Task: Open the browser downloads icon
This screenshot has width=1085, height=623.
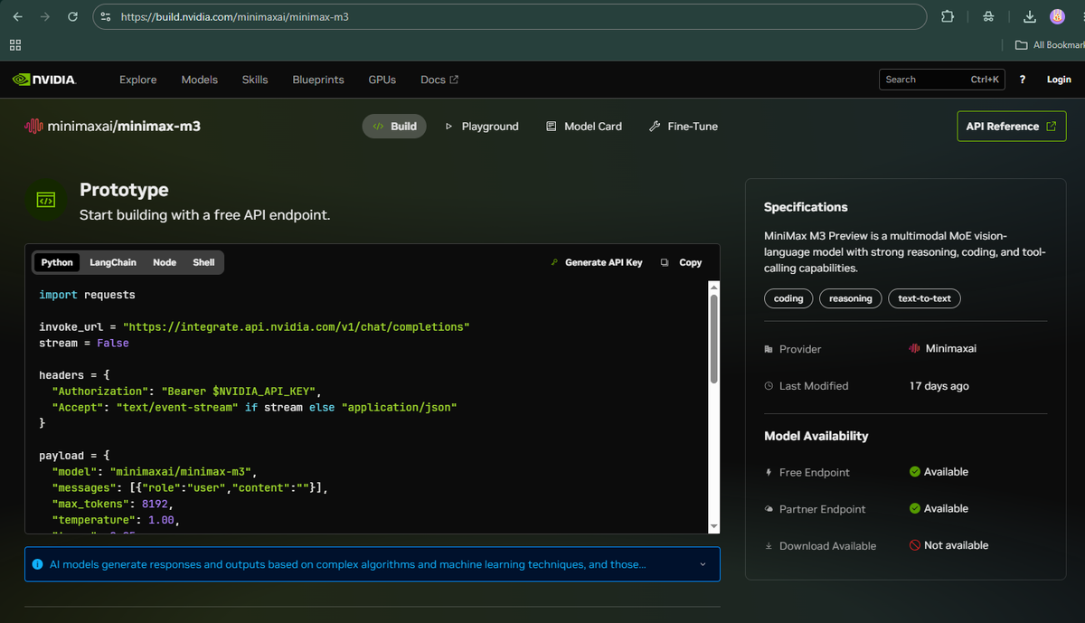Action: (x=1029, y=16)
